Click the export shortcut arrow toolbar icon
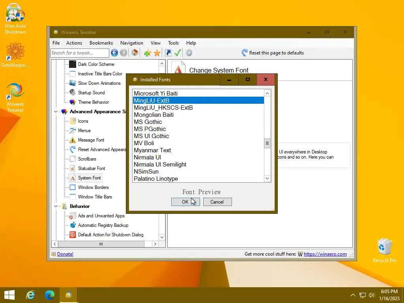This screenshot has height=303, width=404. click(168, 53)
